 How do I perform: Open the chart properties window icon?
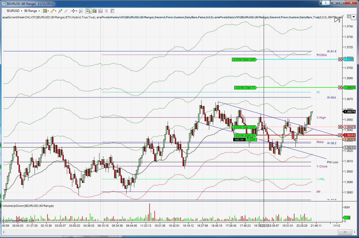point(112,11)
